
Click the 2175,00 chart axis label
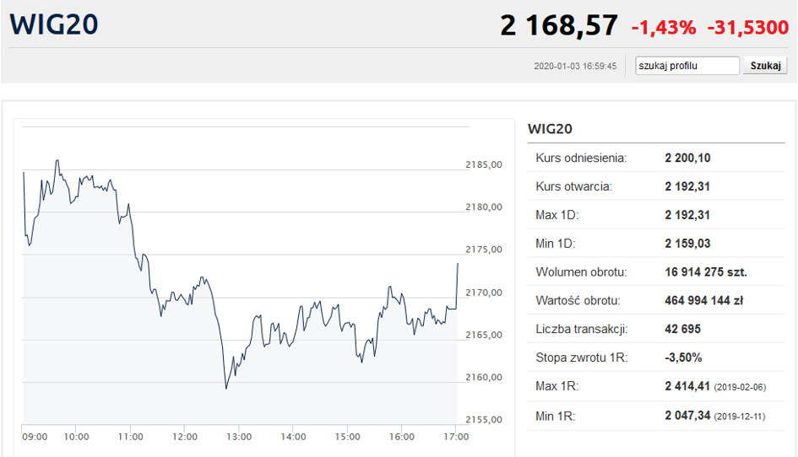(x=484, y=250)
